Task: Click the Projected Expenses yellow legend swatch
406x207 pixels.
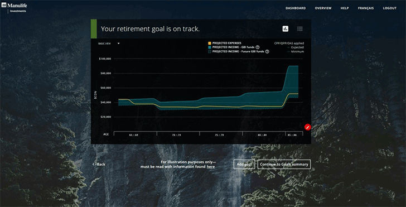Action: click(x=210, y=43)
